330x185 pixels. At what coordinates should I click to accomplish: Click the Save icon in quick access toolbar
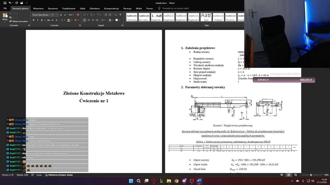tap(5, 3)
